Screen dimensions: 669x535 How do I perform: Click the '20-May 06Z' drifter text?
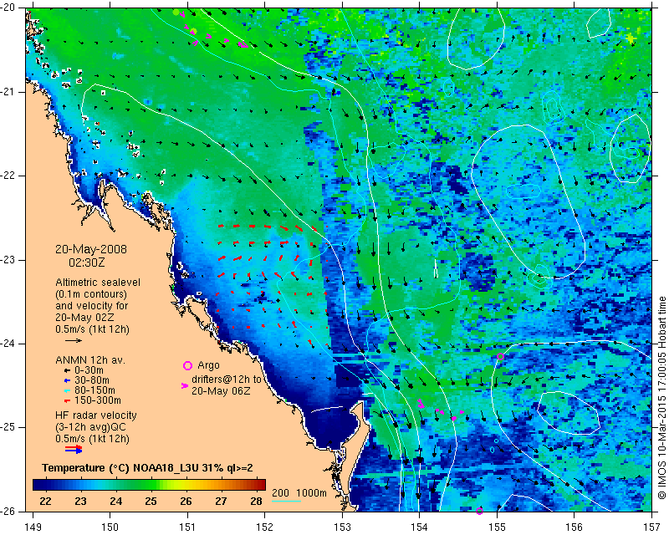click(x=221, y=390)
